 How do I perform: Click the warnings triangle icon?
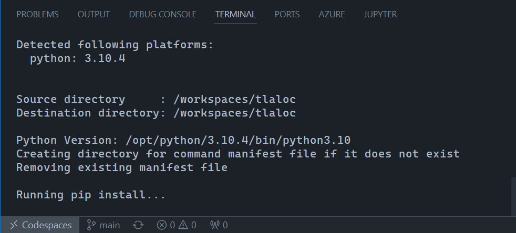click(183, 225)
